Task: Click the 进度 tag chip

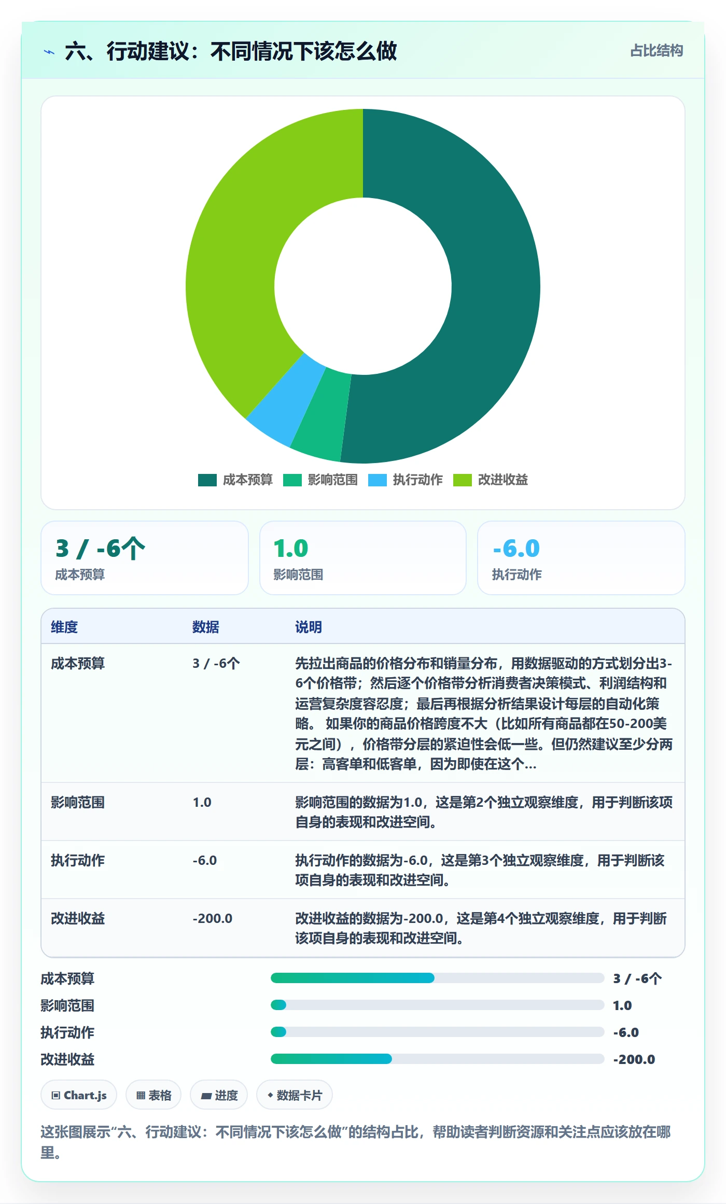Action: click(x=219, y=1095)
